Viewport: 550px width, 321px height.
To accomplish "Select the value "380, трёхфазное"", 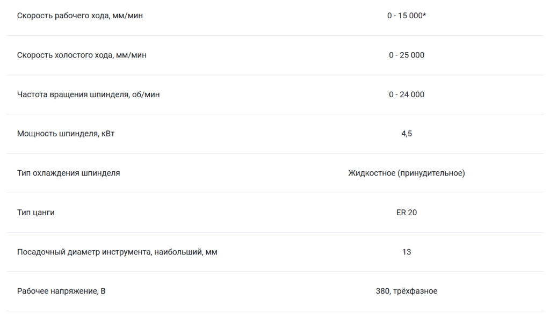I will point(407,291).
